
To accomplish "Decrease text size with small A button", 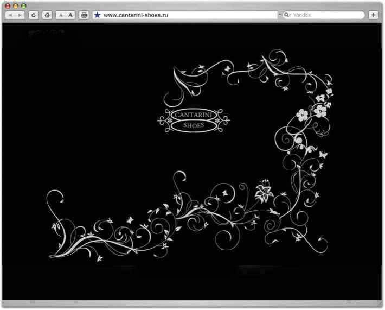I will coord(61,15).
